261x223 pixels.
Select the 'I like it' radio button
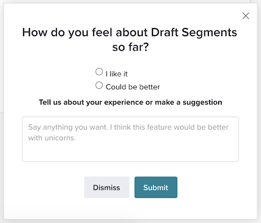pos(99,71)
